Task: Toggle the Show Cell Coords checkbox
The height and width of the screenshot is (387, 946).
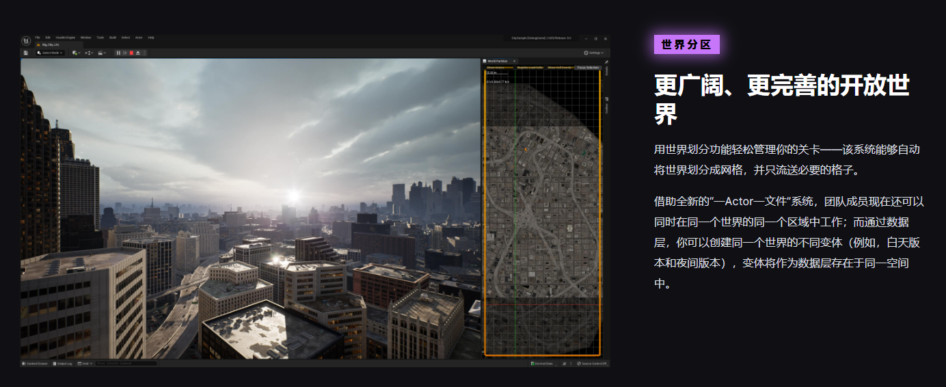Action: click(545, 68)
